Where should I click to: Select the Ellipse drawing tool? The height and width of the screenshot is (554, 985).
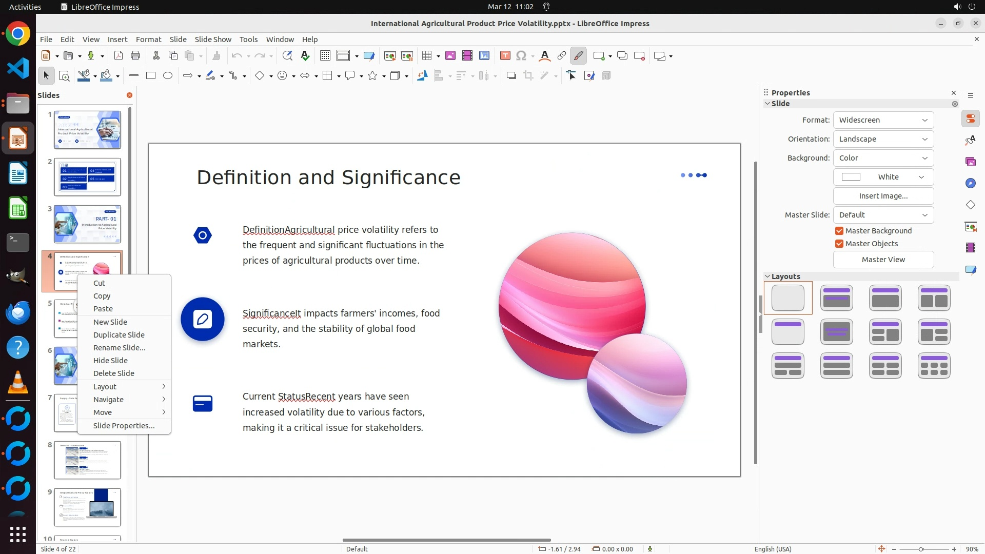[x=168, y=76]
